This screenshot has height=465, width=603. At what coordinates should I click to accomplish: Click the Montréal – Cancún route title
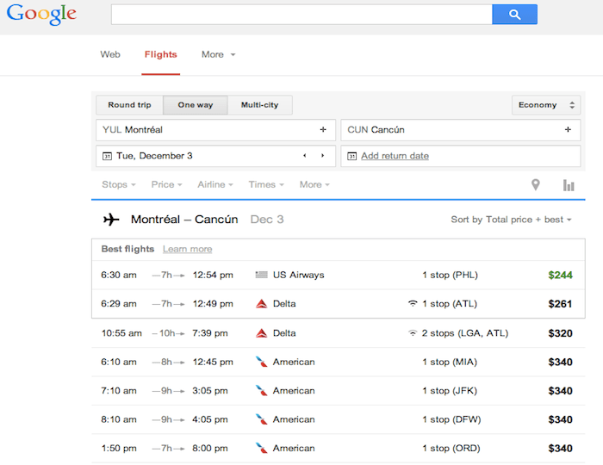tap(184, 220)
